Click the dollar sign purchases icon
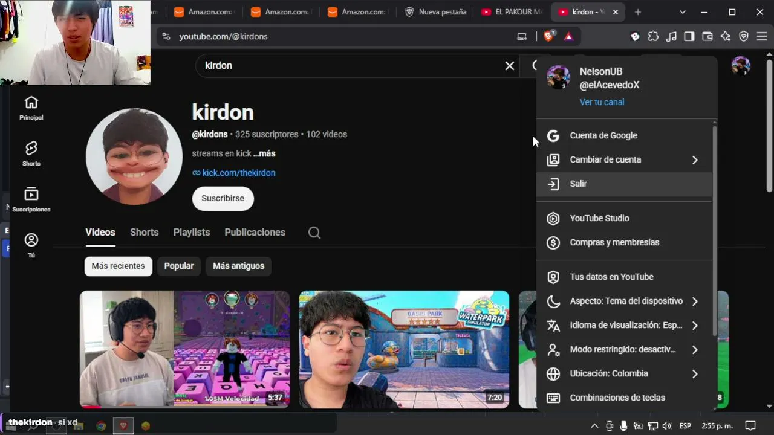This screenshot has width=774, height=435. [553, 243]
